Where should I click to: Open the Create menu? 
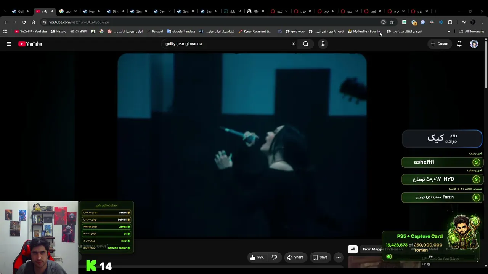439,44
